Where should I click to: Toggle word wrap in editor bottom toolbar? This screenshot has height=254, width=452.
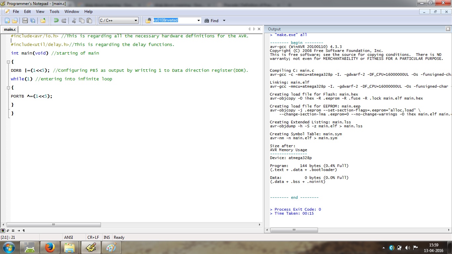coord(8,231)
